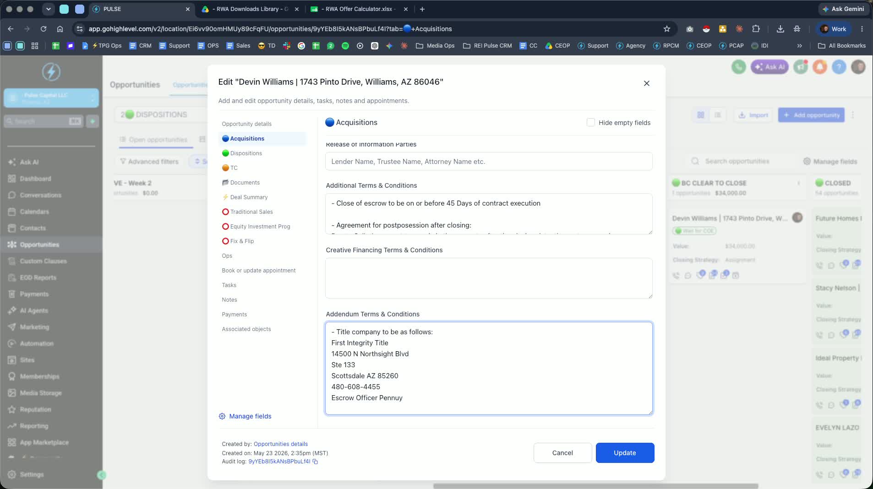Open the Pulse Capital LLC account switcher

click(51, 98)
